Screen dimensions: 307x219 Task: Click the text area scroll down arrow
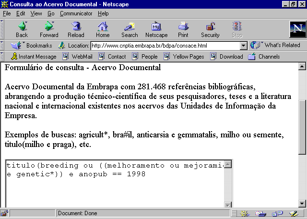[x=228, y=205]
